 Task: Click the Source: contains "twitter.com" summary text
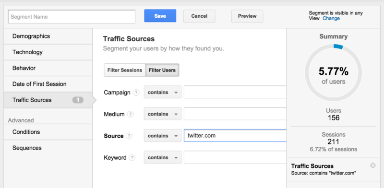tap(323, 173)
